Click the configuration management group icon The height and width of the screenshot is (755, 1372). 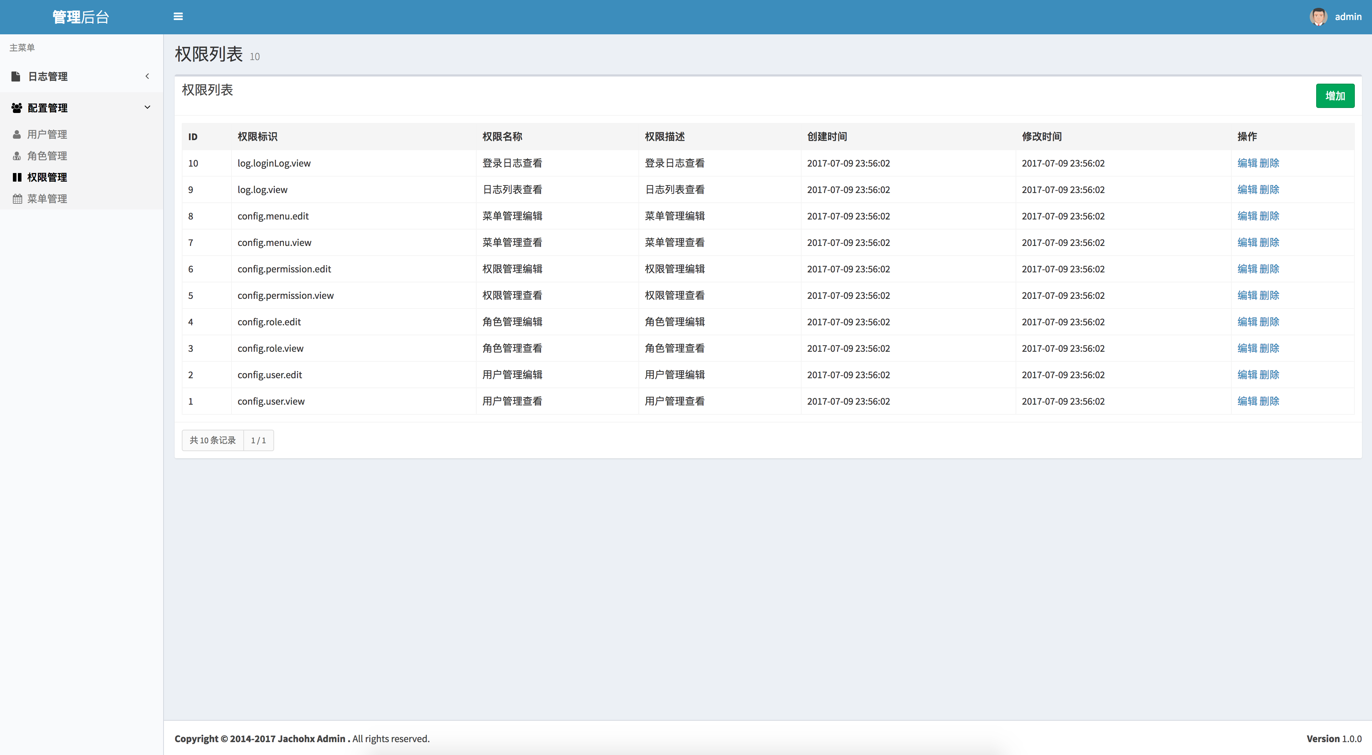point(16,108)
